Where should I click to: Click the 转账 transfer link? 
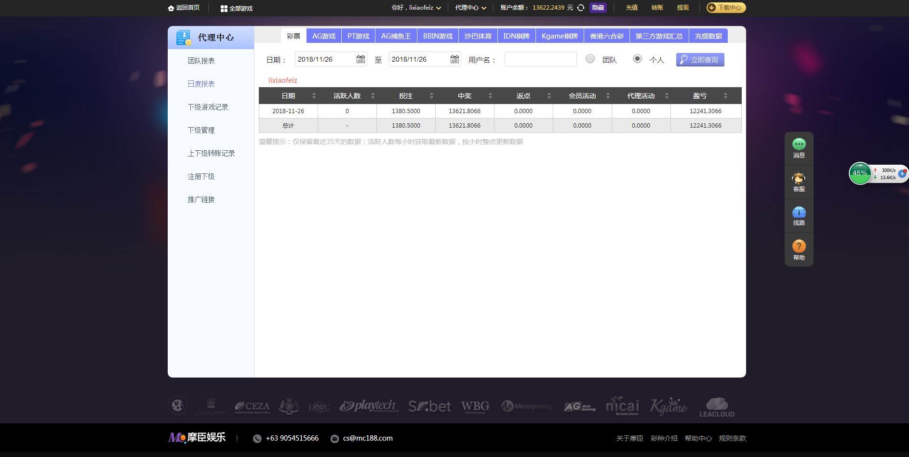(x=657, y=8)
